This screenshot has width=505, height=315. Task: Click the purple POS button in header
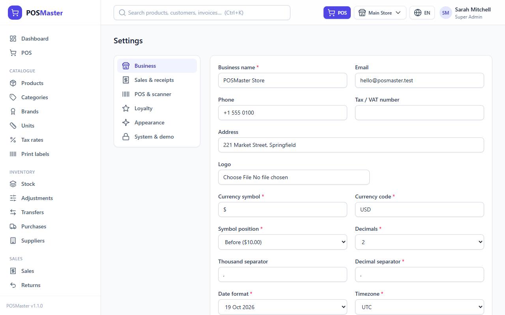pyautogui.click(x=337, y=13)
